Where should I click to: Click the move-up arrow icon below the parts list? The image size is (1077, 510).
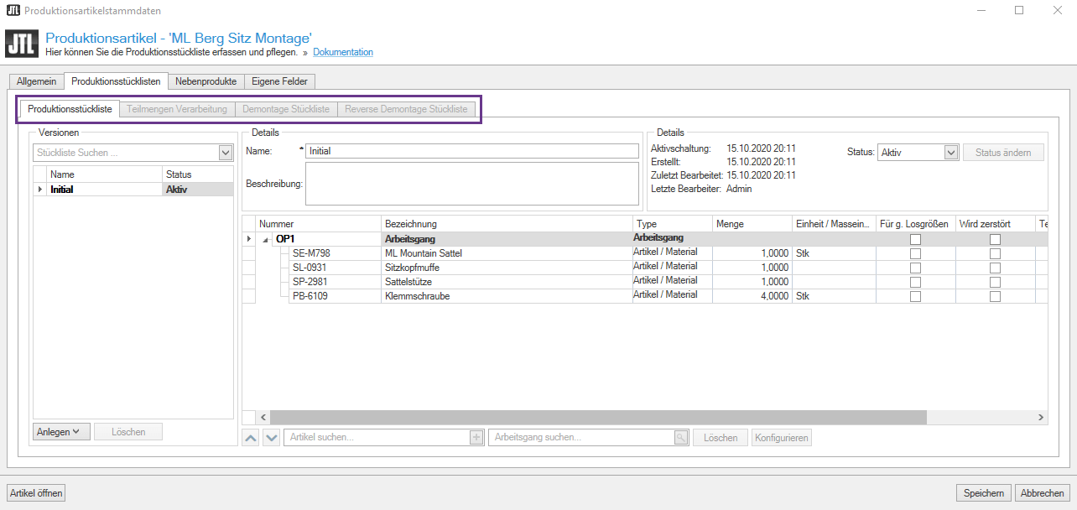click(x=251, y=438)
